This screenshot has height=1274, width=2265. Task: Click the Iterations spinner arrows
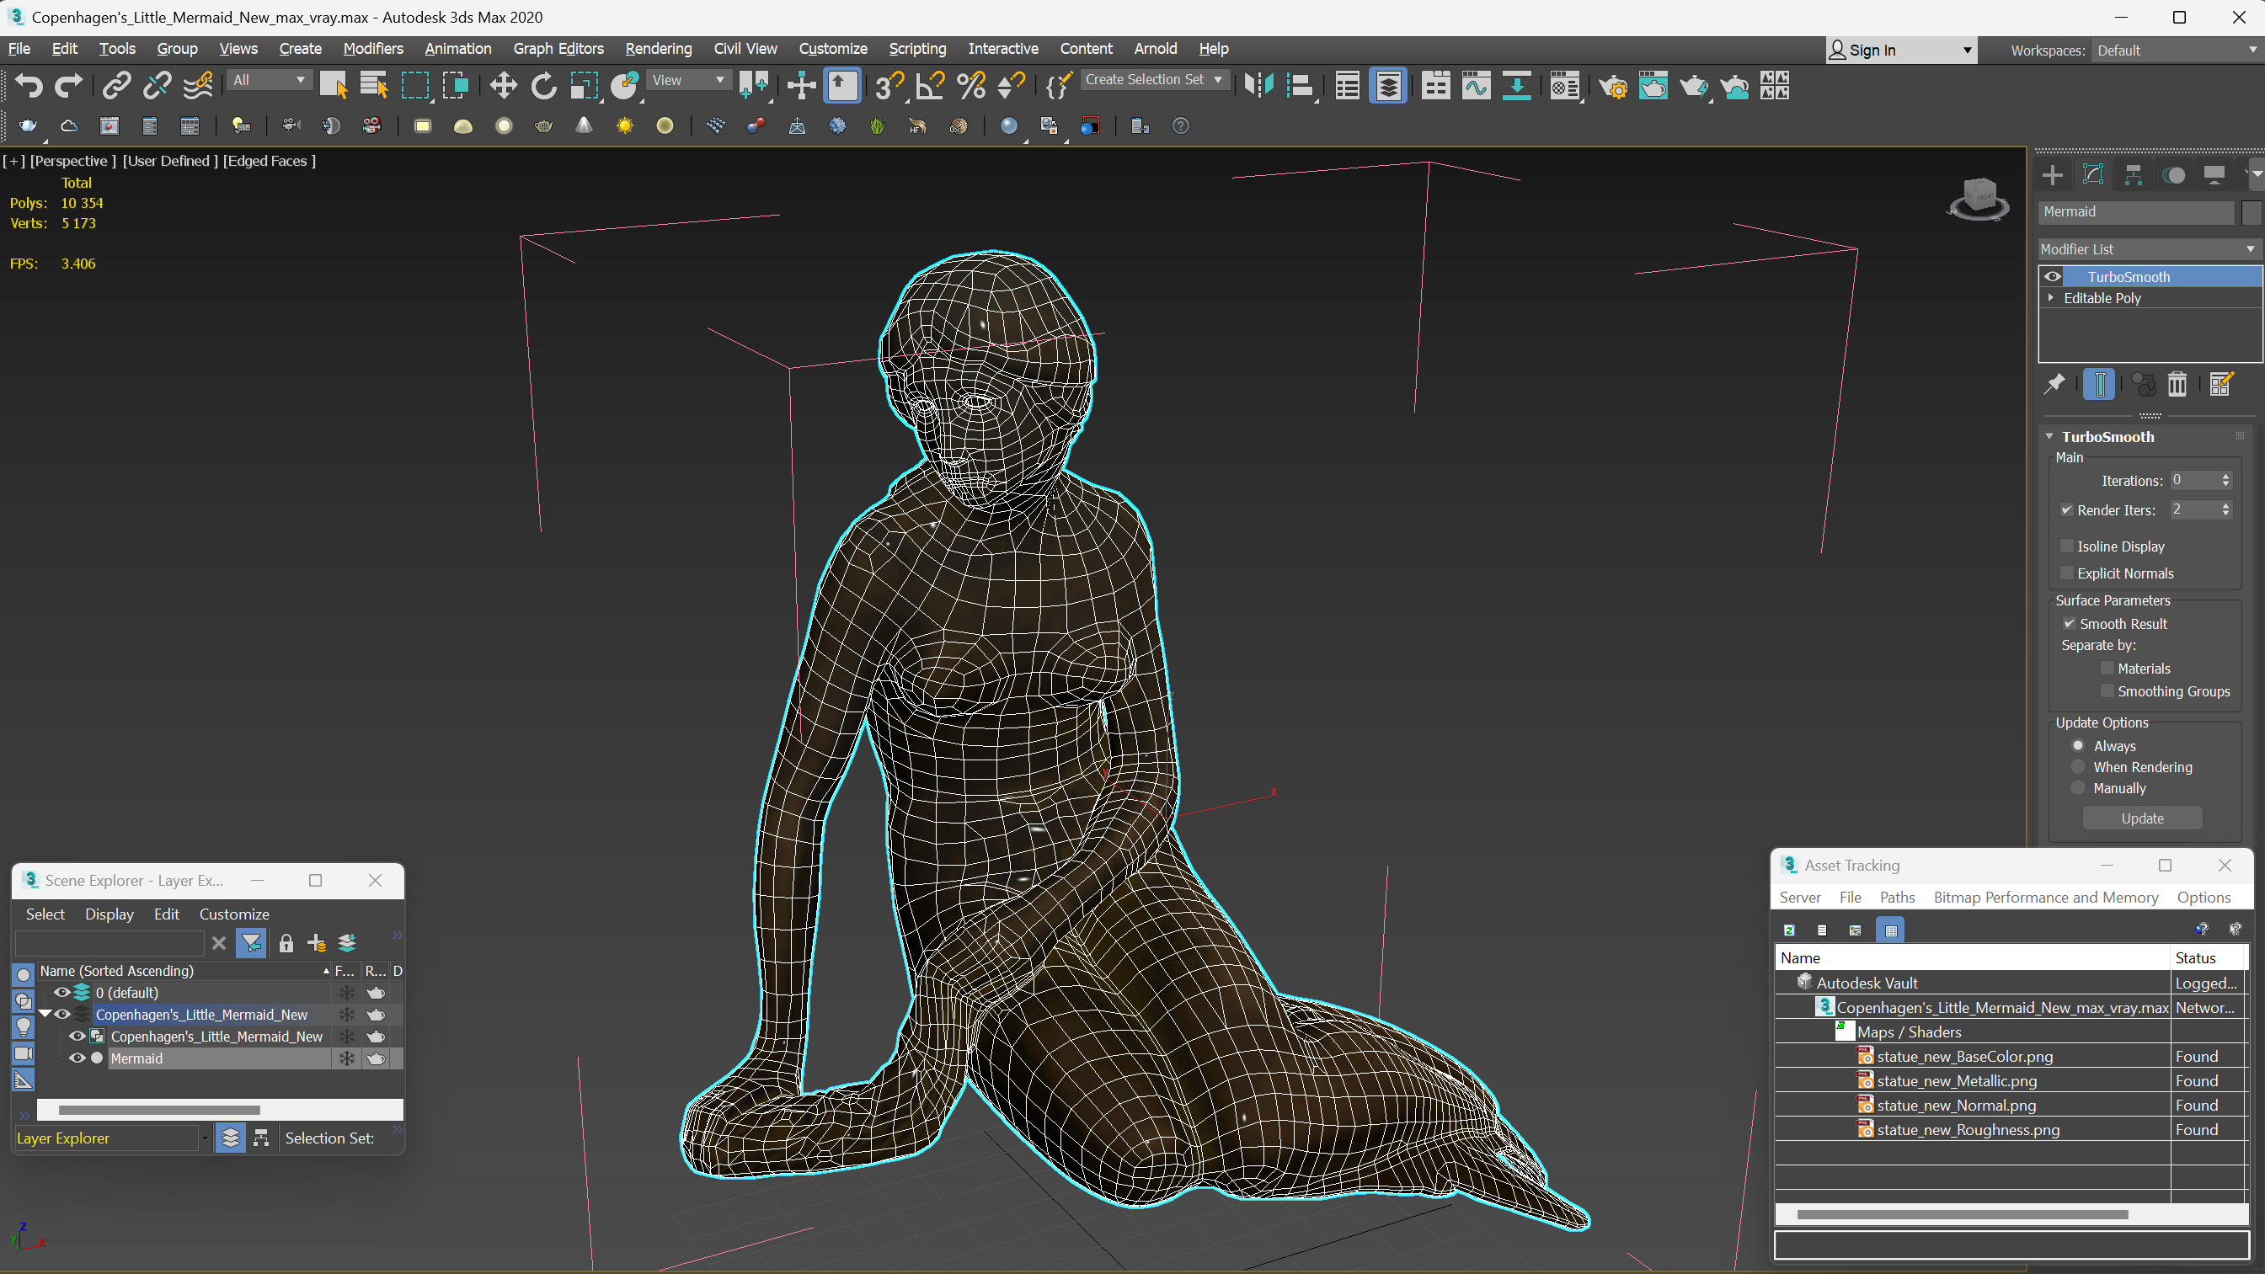2225,480
